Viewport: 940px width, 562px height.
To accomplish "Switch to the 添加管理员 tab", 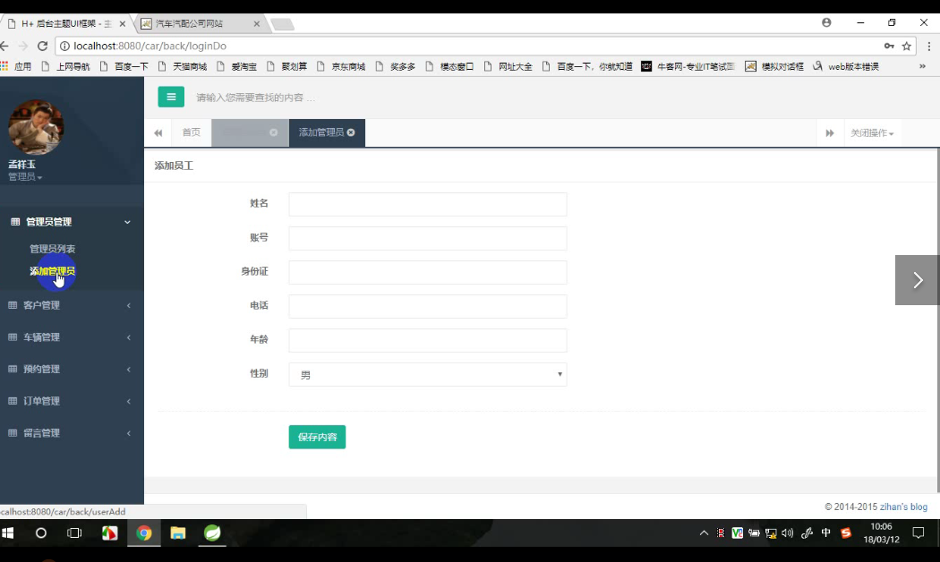I will 321,132.
